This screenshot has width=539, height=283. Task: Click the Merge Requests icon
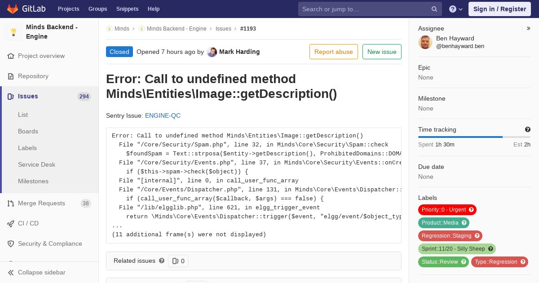click(x=11, y=203)
